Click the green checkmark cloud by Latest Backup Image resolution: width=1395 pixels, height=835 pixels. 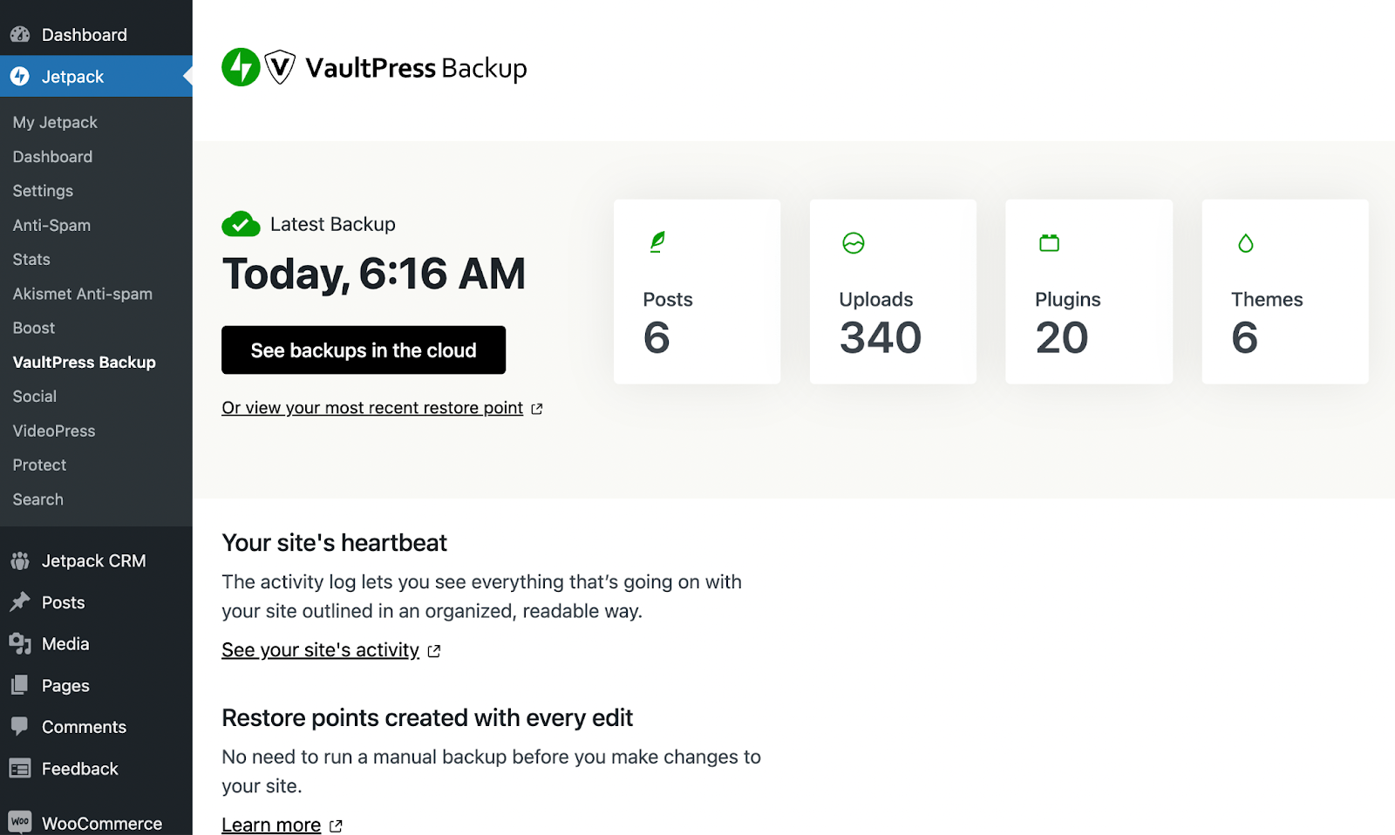coord(240,224)
